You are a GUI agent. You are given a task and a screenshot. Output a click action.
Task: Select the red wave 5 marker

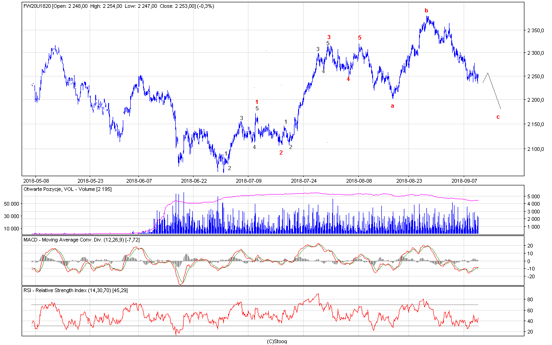pos(359,37)
